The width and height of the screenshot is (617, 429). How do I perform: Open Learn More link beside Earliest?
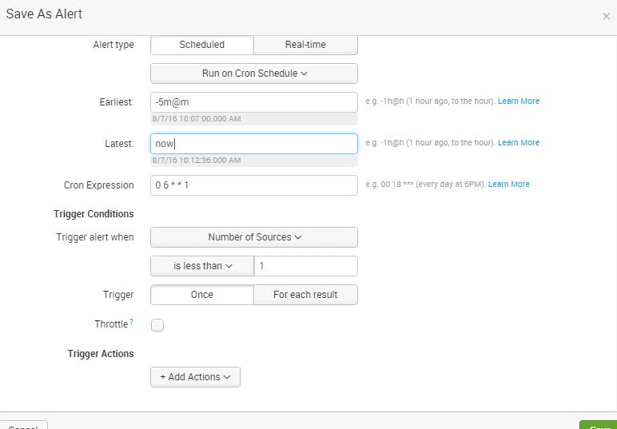(x=518, y=101)
